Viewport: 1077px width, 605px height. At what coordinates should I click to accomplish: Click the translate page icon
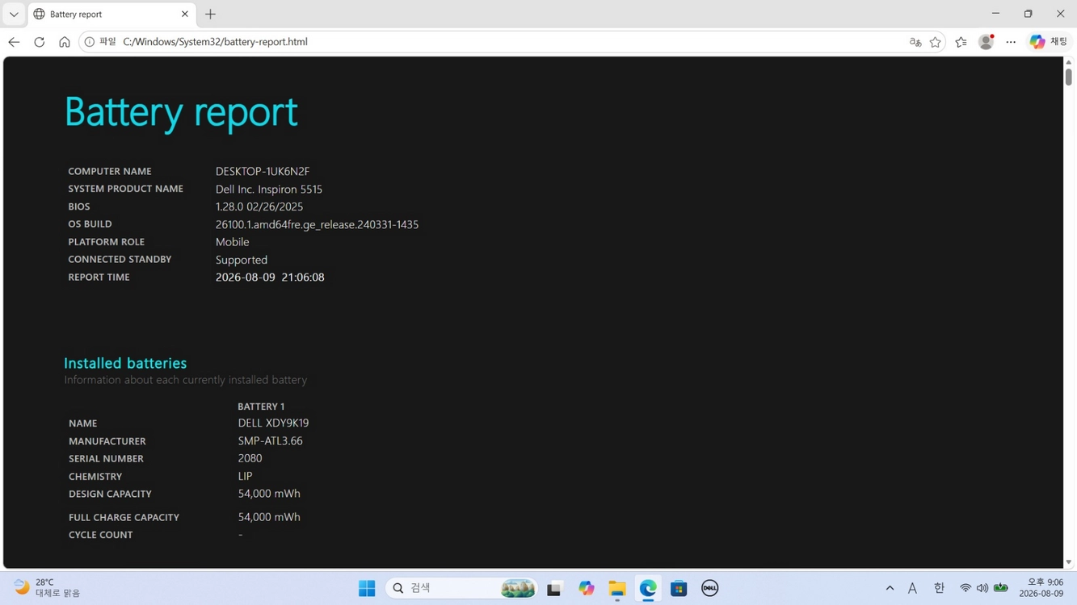[915, 42]
